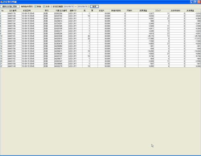Click the 決済手数料 column header
This screenshot has width=201, height=156.
coord(177,10)
